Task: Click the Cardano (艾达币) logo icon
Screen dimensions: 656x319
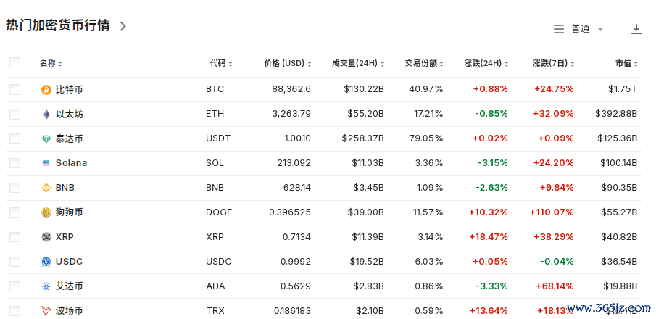Action: (x=46, y=286)
